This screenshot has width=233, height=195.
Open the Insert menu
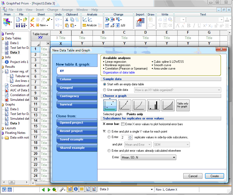point(40,10)
